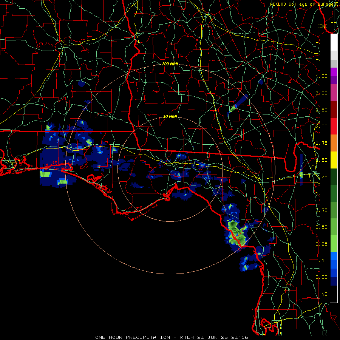Click the 0.00 legend value
This screenshot has height=340, width=340.
[x=321, y=277]
